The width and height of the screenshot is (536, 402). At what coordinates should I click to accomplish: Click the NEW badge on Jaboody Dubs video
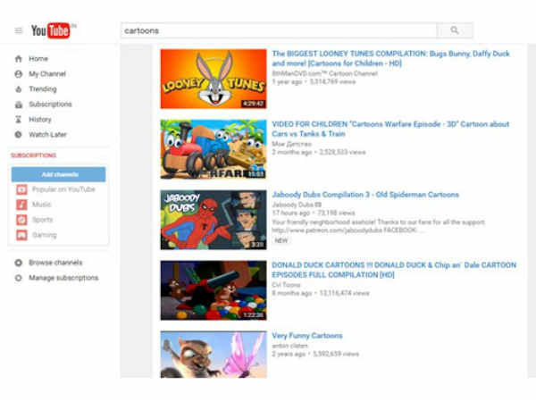[x=281, y=240]
